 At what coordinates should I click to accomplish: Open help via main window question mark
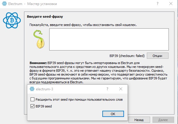pos(158,4)
